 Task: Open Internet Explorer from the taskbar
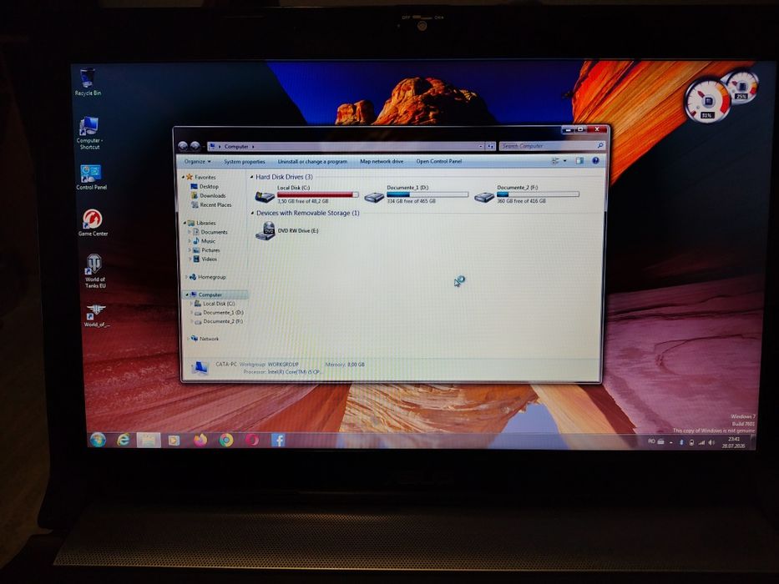tap(123, 439)
